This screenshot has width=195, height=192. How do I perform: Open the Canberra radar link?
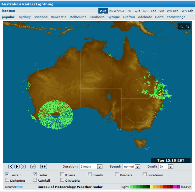tap(97, 17)
